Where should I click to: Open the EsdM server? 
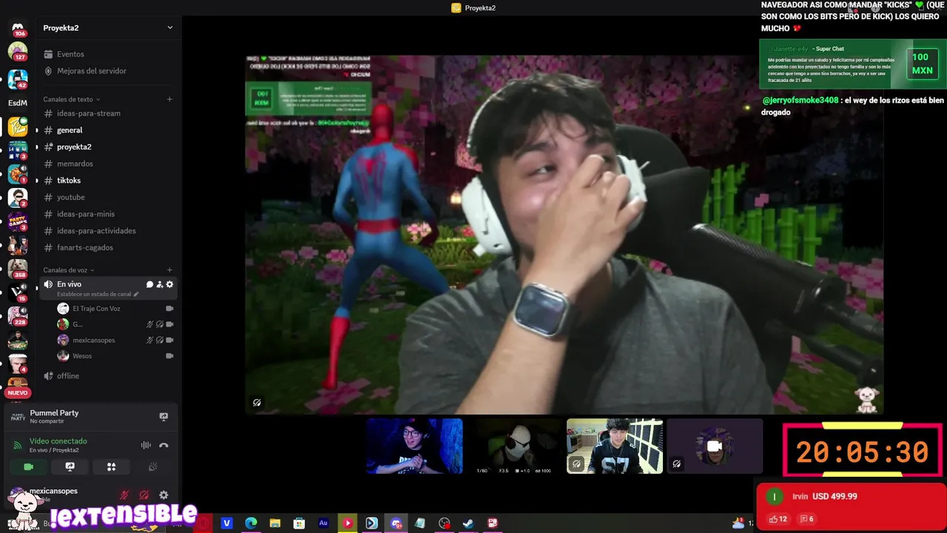click(18, 103)
